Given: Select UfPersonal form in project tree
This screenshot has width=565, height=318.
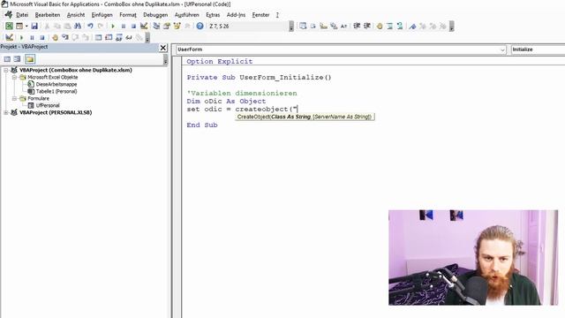Looking at the screenshot, I should (x=48, y=105).
